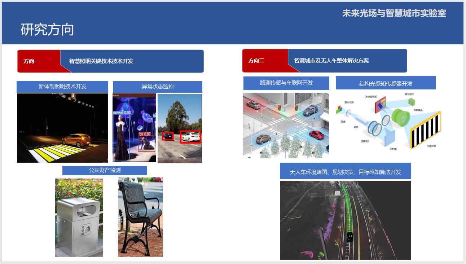Select the 无人车环境建图 algorithm label box

point(345,172)
